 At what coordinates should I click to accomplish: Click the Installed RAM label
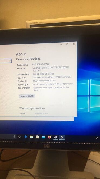(23, 74)
